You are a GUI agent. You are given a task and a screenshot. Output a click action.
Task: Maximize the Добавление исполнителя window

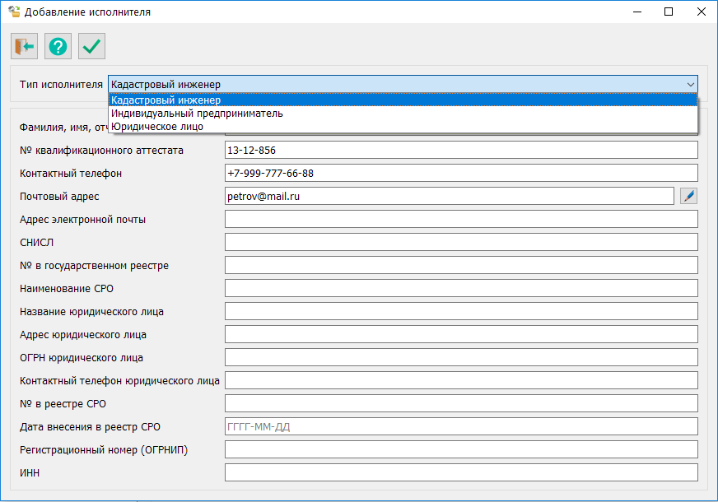point(669,12)
